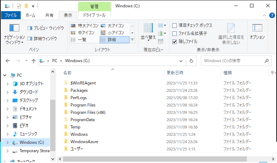Open the Add columns dropdown icon

coord(162,33)
